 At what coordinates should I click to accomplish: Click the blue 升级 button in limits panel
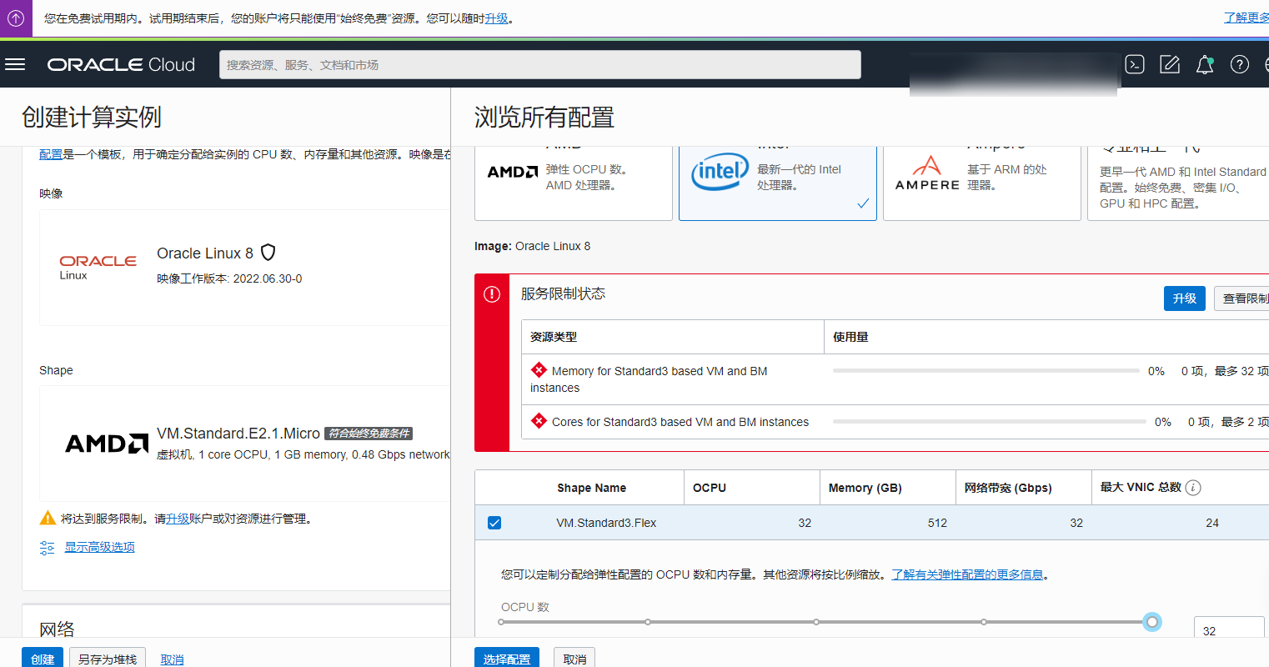click(1185, 298)
